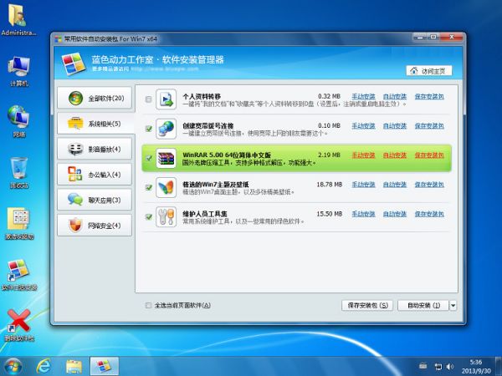The height and width of the screenshot is (376, 502).
Task: Click the 个人资料转移 software icon
Action: click(166, 99)
